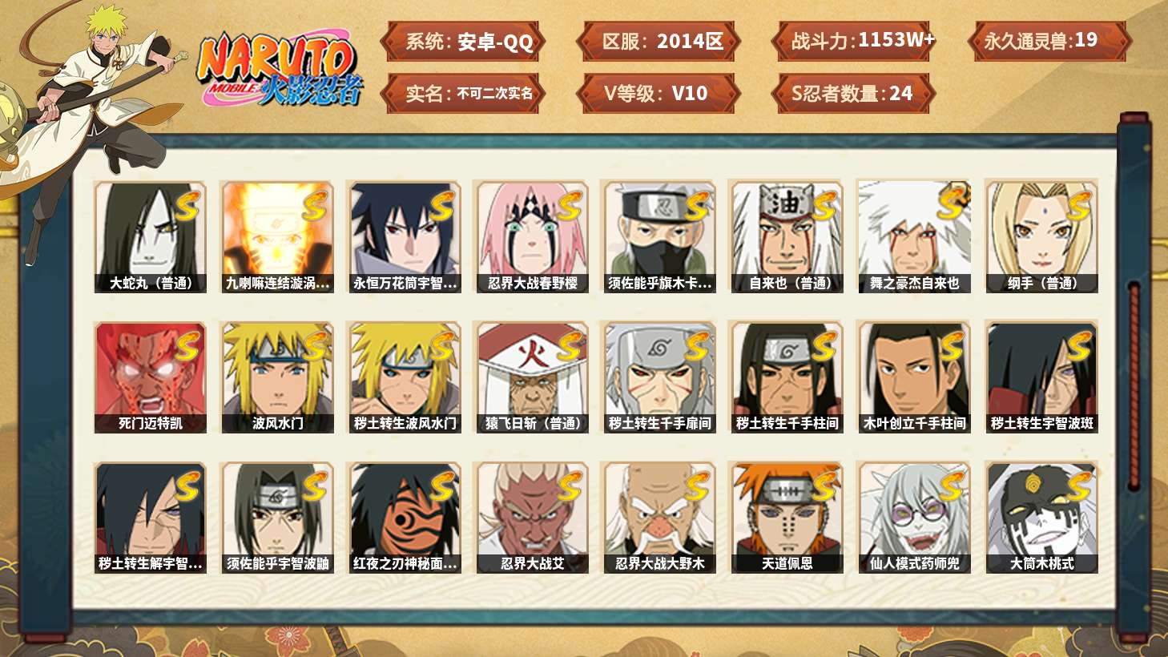The image size is (1168, 657).
Task: Click the 系统: 安卓-QQ banner
Action: pos(464,42)
